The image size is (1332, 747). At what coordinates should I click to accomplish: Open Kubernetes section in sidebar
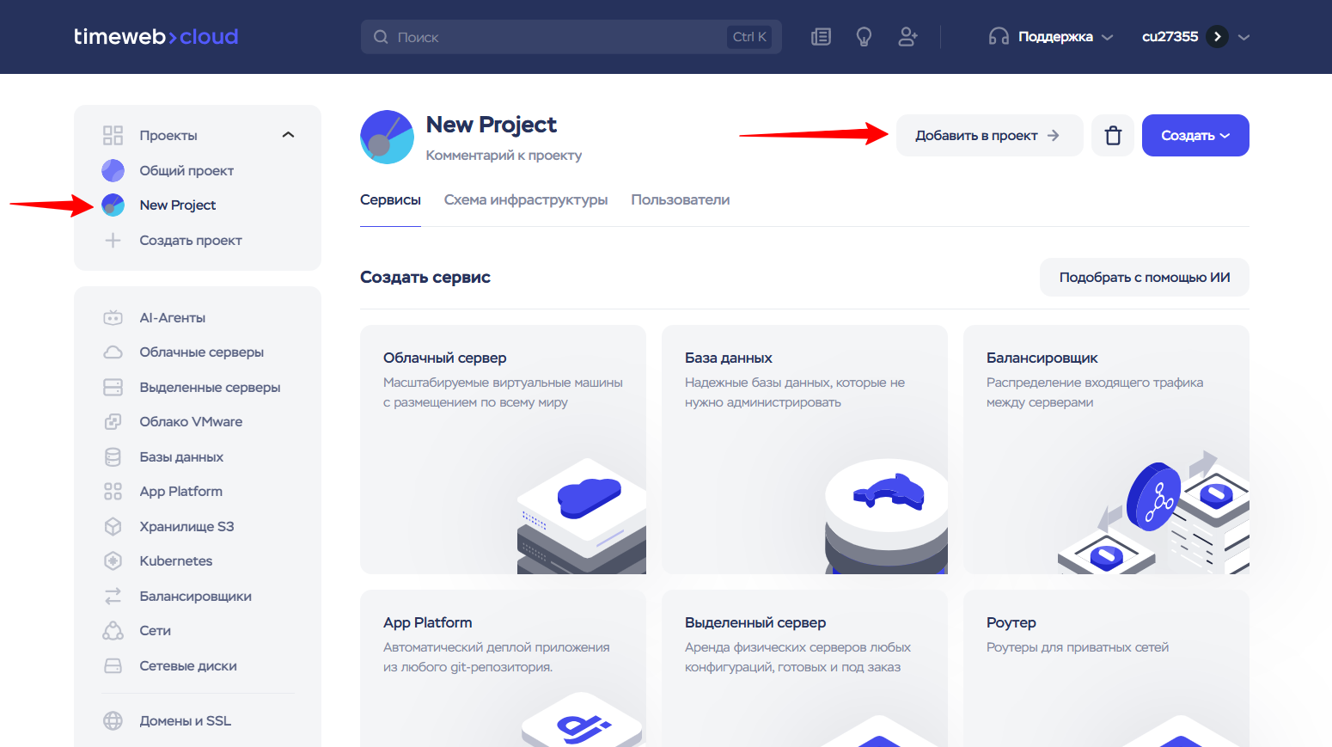(x=175, y=561)
